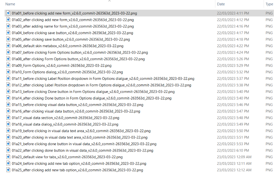Screen dimensions: 274x173
Task: Select 01a11 before clicking Label Position dropdown file
Action: (x=103, y=79)
